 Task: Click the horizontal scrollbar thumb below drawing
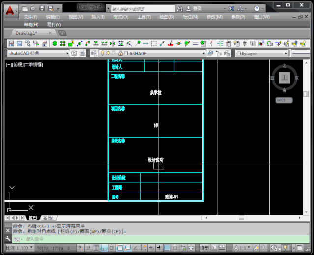pyautogui.click(x=241, y=218)
